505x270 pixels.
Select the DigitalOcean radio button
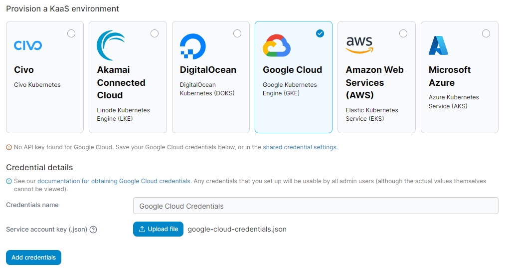pyautogui.click(x=237, y=33)
